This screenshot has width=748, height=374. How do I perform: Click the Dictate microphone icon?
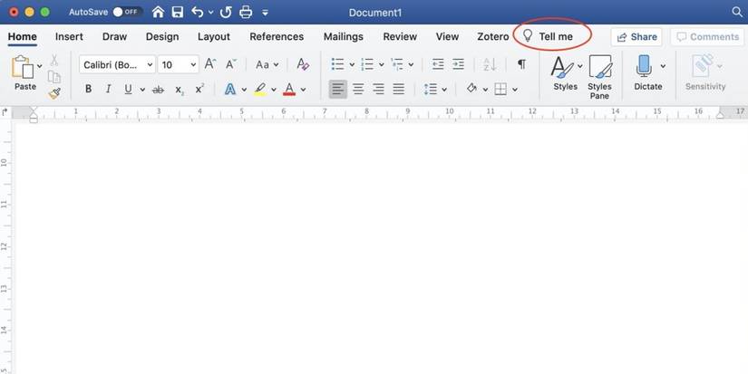[644, 66]
